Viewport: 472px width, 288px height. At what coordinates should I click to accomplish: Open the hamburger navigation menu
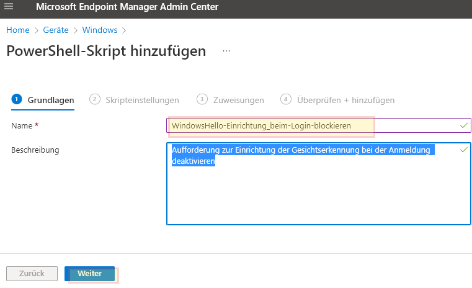tap(9, 7)
